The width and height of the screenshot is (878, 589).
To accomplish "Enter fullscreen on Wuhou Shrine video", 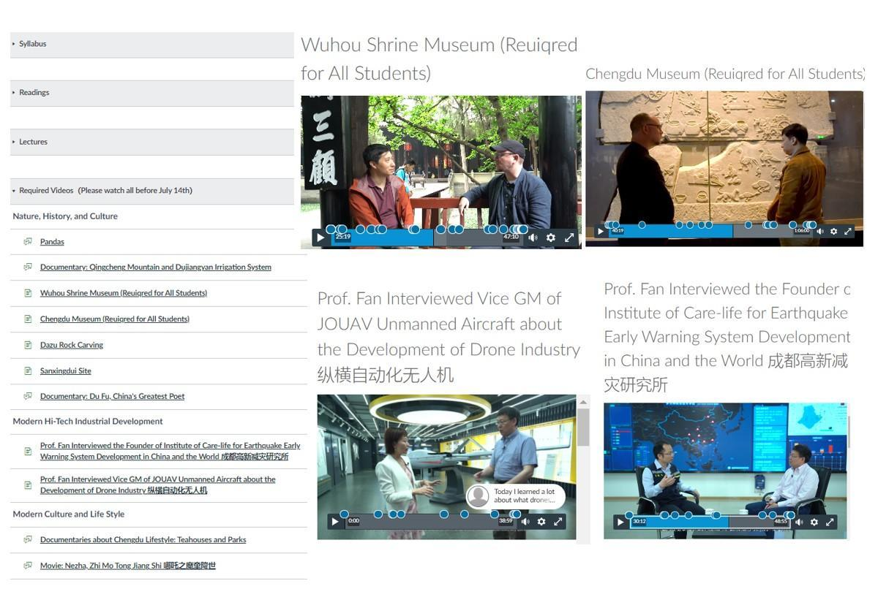I will coord(569,237).
